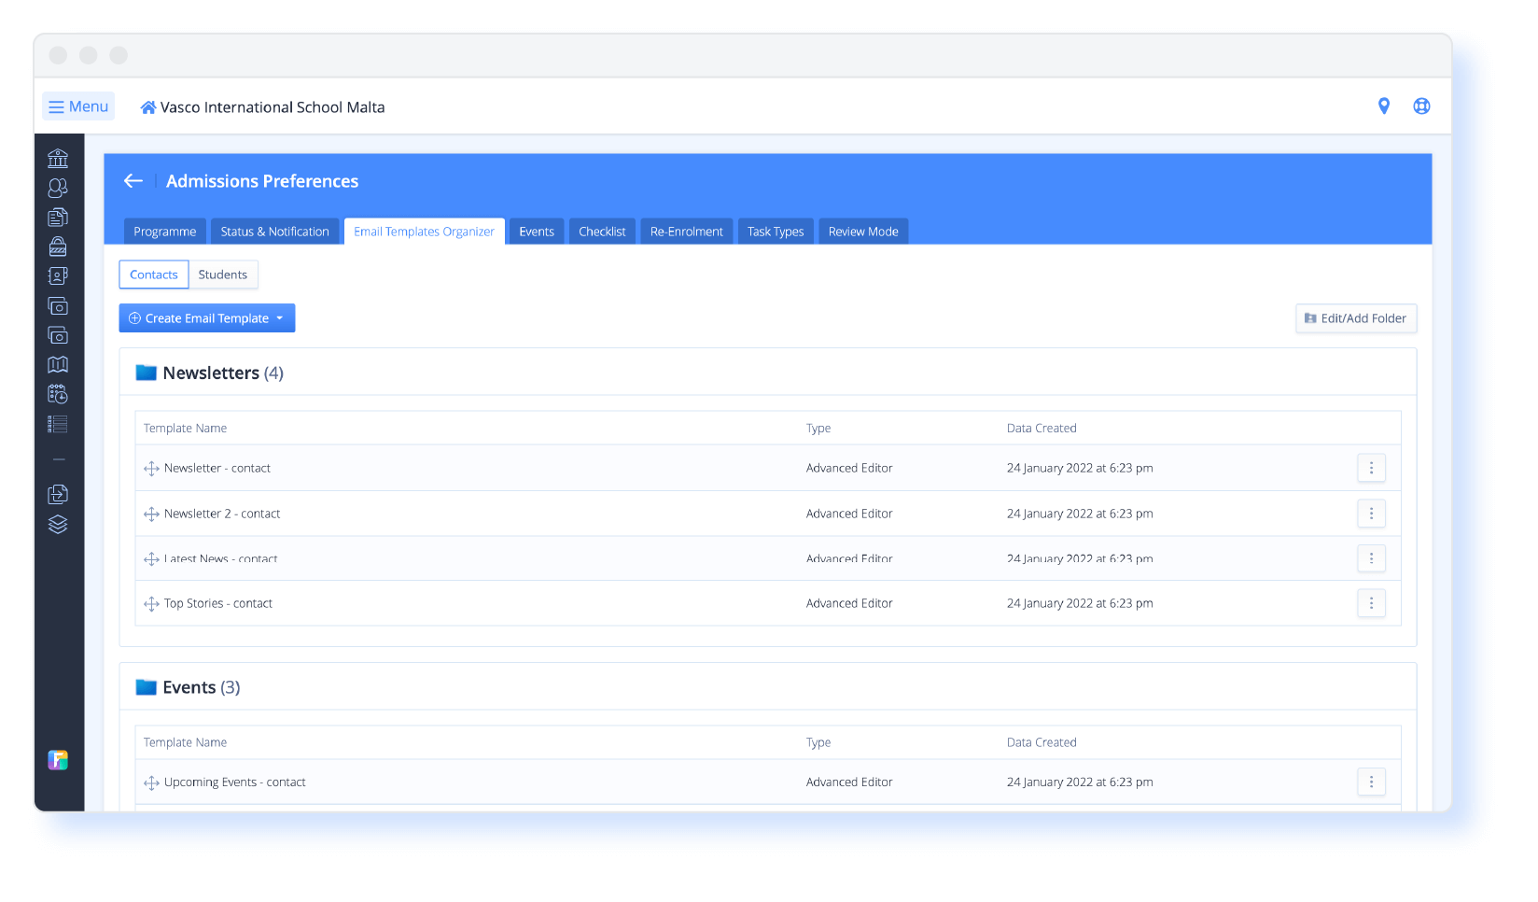Click the location pin icon

1384,106
